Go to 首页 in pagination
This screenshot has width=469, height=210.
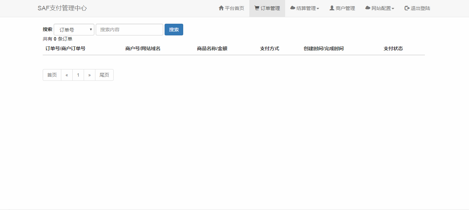coord(52,75)
